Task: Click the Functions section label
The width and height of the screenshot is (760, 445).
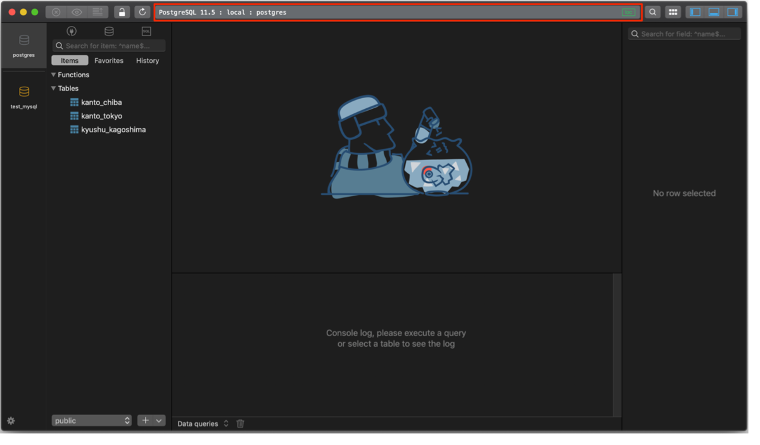Action: (73, 75)
